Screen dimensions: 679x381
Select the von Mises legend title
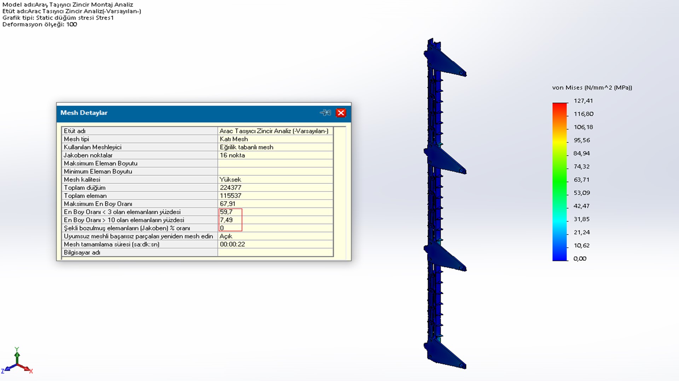click(592, 88)
